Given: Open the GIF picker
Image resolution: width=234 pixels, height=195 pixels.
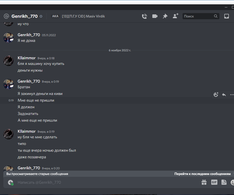Looking at the screenshot, I should pos(214,182).
